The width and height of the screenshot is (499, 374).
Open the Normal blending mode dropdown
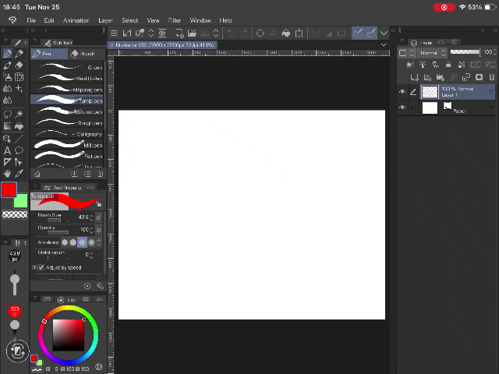431,53
